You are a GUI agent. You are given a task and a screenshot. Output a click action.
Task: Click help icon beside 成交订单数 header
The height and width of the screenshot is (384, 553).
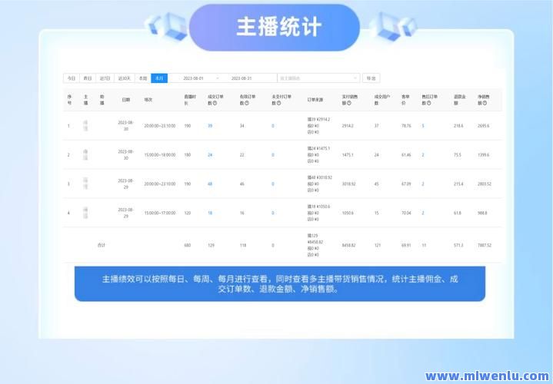(x=215, y=103)
